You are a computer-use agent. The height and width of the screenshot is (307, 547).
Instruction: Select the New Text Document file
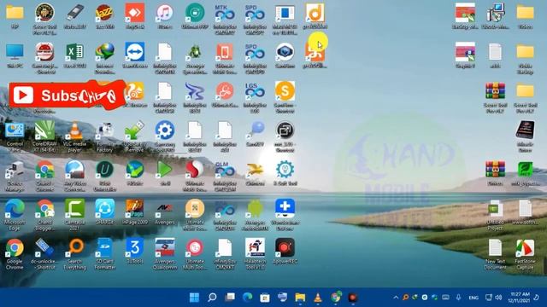tap(495, 254)
